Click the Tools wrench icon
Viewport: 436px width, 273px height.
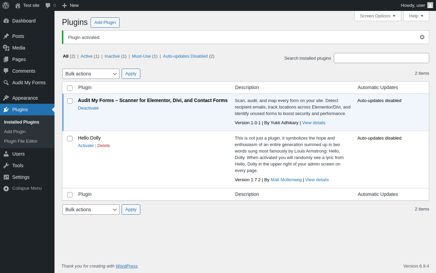tap(6, 166)
